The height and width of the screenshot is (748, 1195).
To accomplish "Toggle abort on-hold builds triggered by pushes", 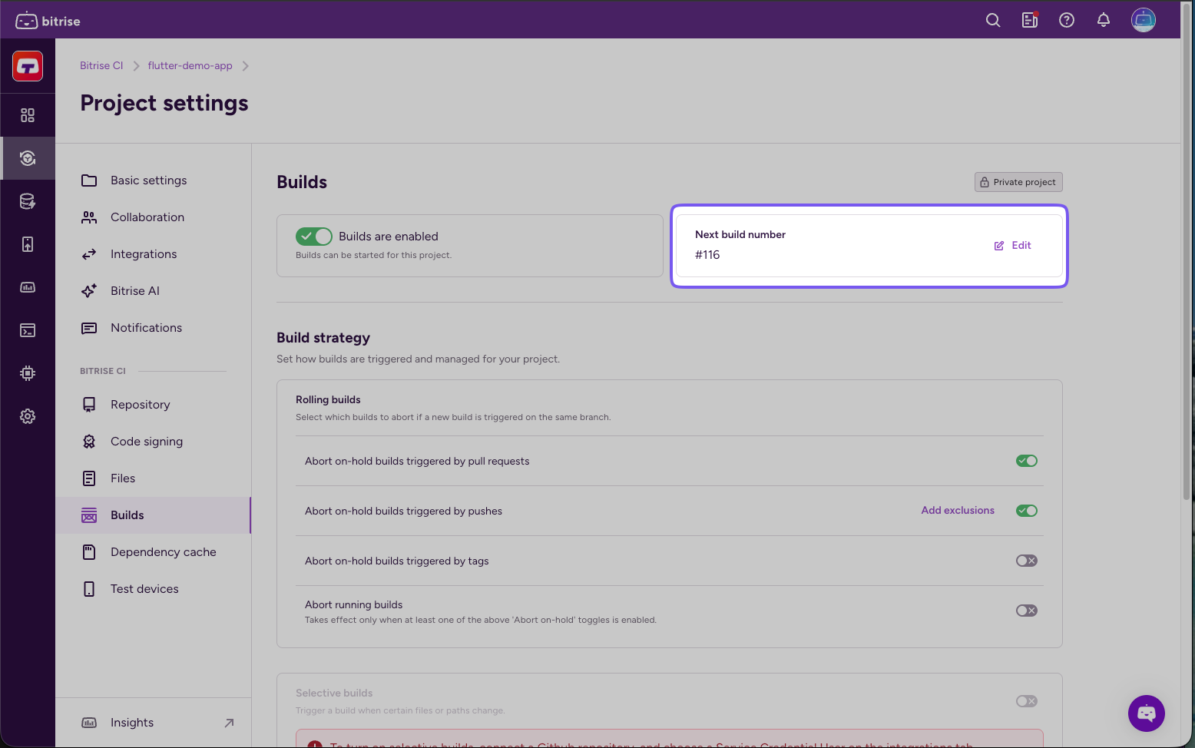I will pos(1027,511).
